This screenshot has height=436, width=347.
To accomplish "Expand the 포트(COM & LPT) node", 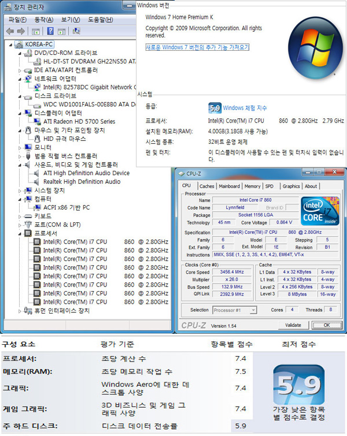I will tap(20, 225).
